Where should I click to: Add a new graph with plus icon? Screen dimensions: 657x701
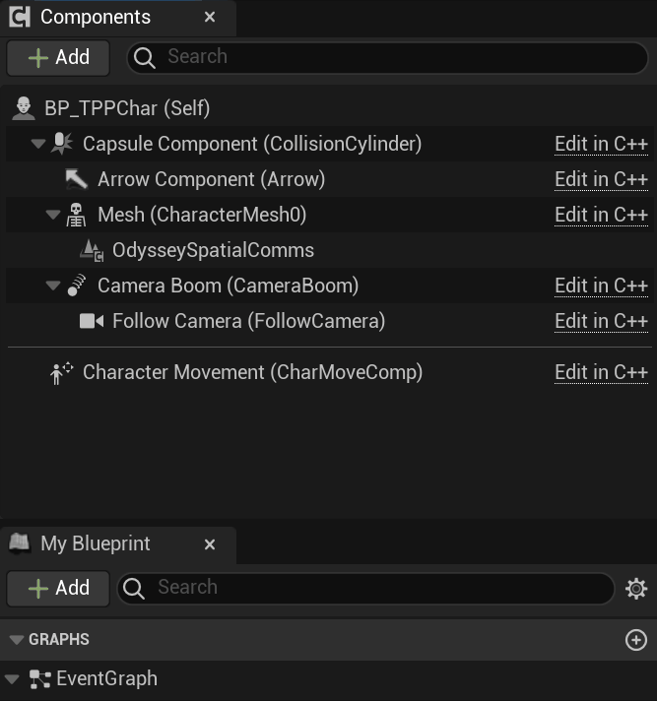[x=636, y=640]
